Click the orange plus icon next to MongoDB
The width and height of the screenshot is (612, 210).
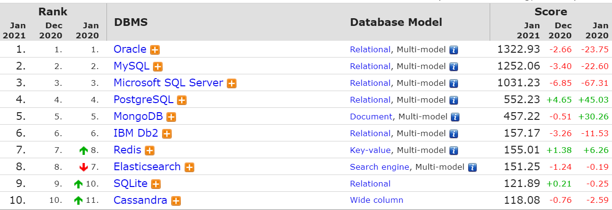coord(171,117)
